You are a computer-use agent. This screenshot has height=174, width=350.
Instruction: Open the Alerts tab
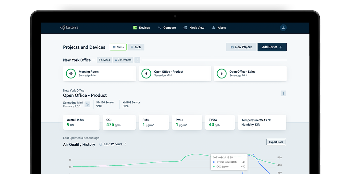(219, 28)
